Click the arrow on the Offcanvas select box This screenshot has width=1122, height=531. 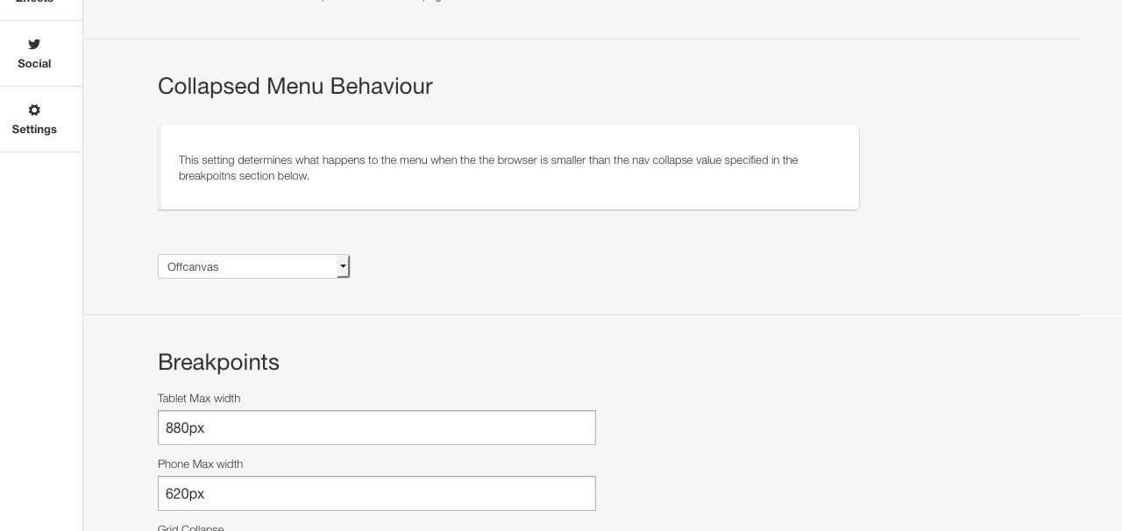tap(343, 266)
